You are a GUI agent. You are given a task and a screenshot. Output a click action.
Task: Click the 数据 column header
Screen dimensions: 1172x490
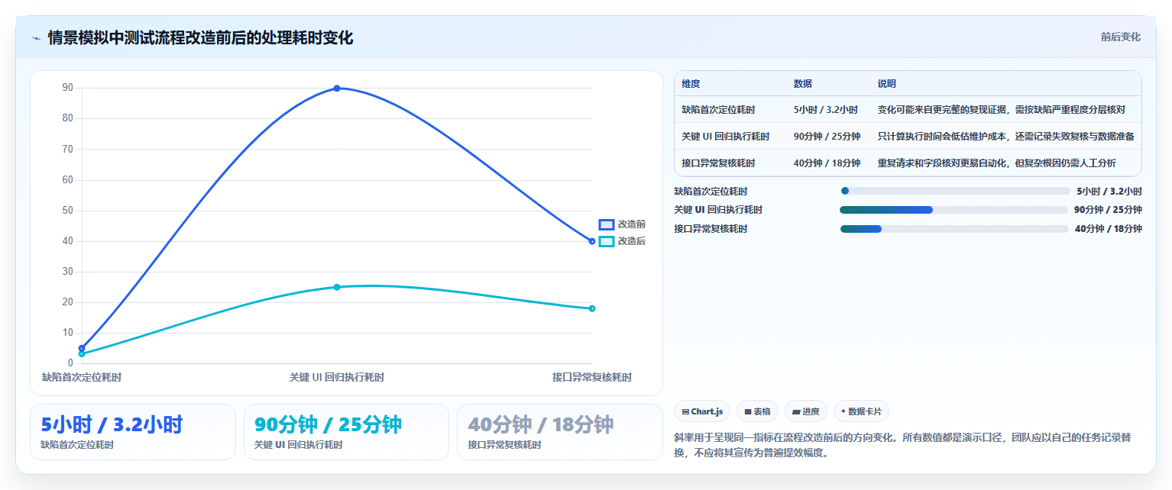click(803, 84)
